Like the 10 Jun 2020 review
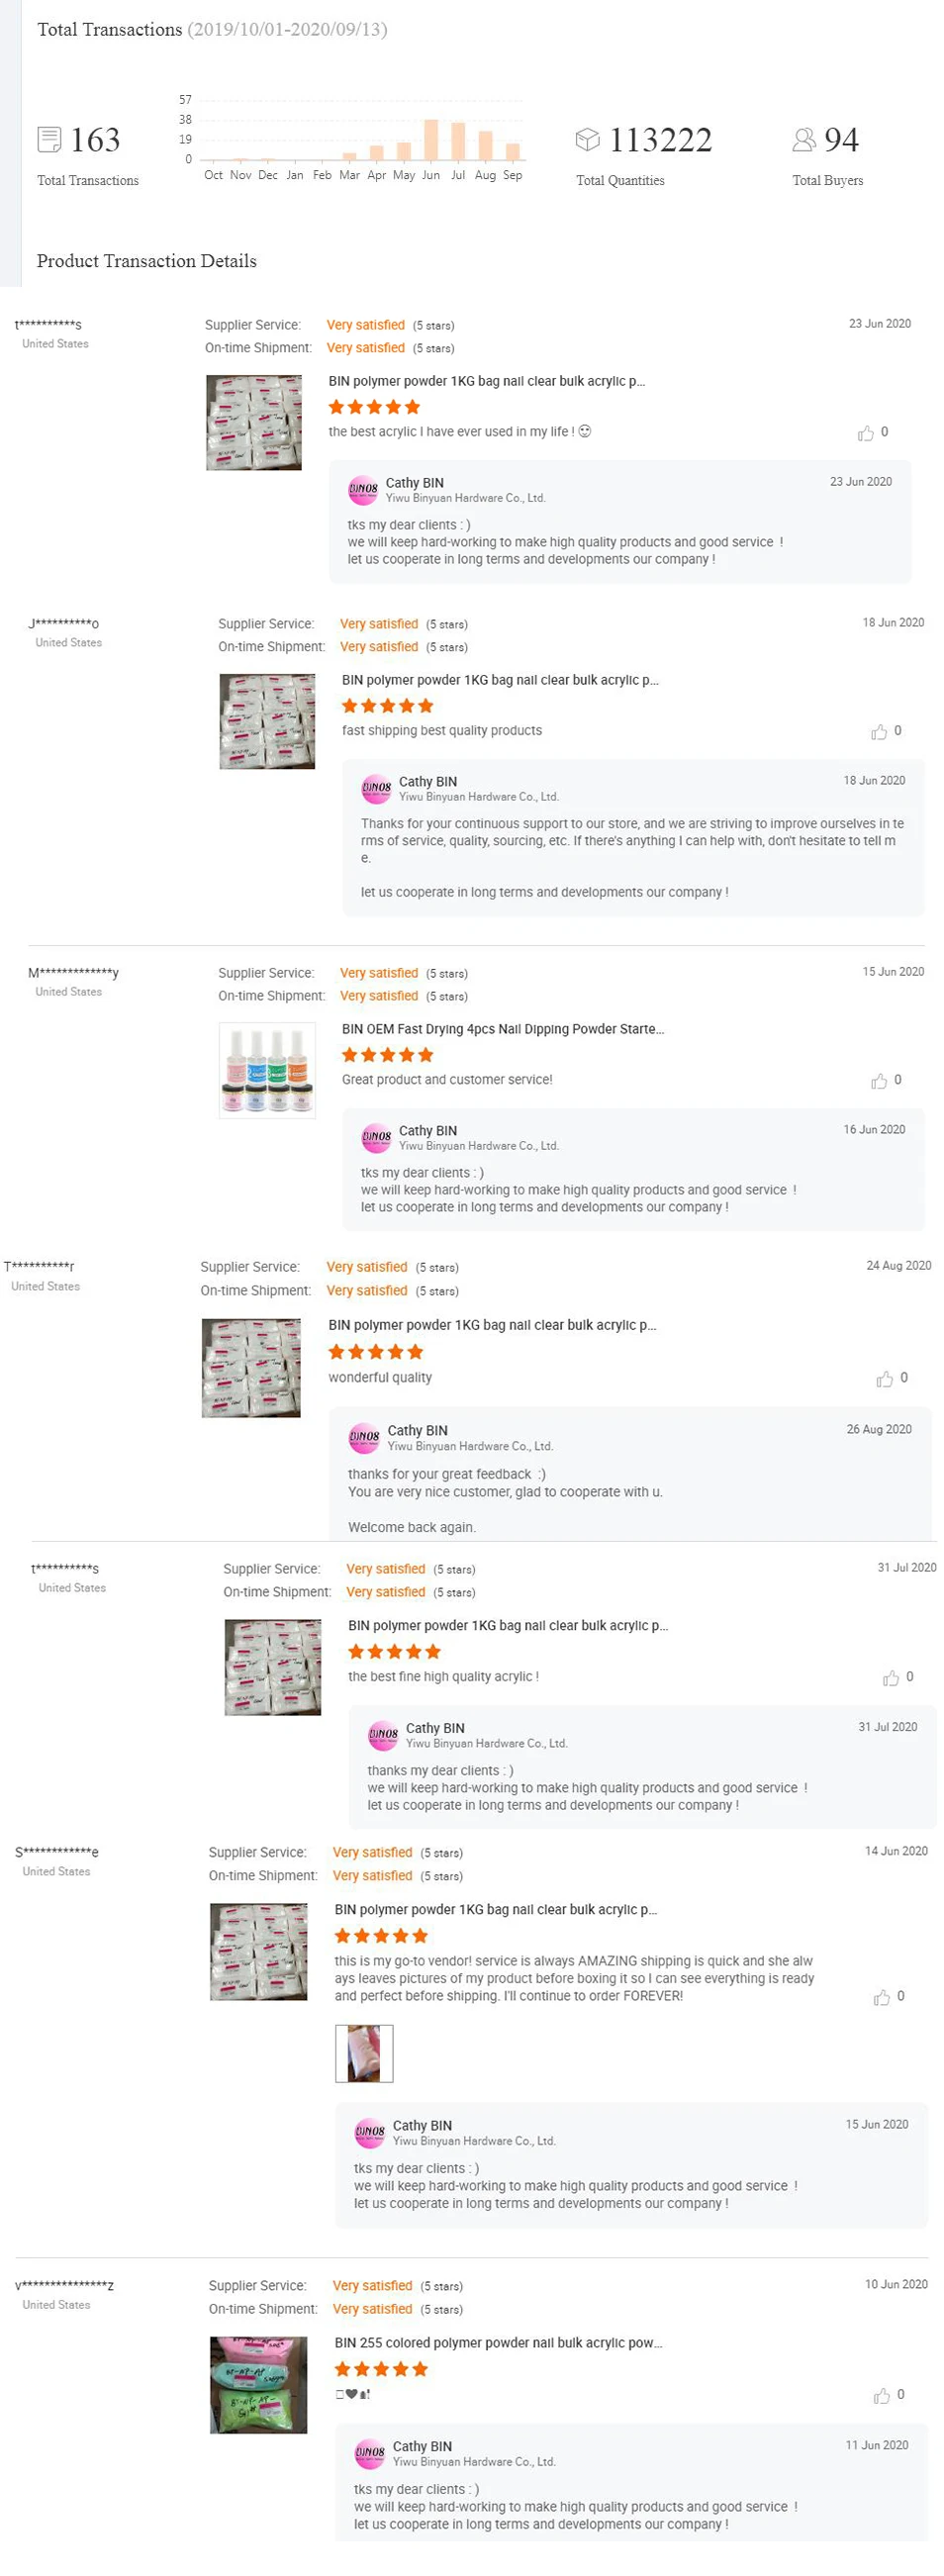 pyautogui.click(x=881, y=2395)
